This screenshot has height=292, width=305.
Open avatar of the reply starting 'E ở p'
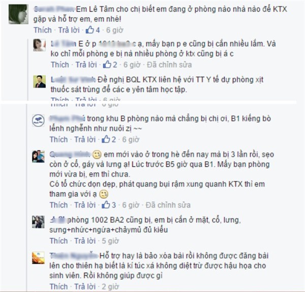coord(40,45)
